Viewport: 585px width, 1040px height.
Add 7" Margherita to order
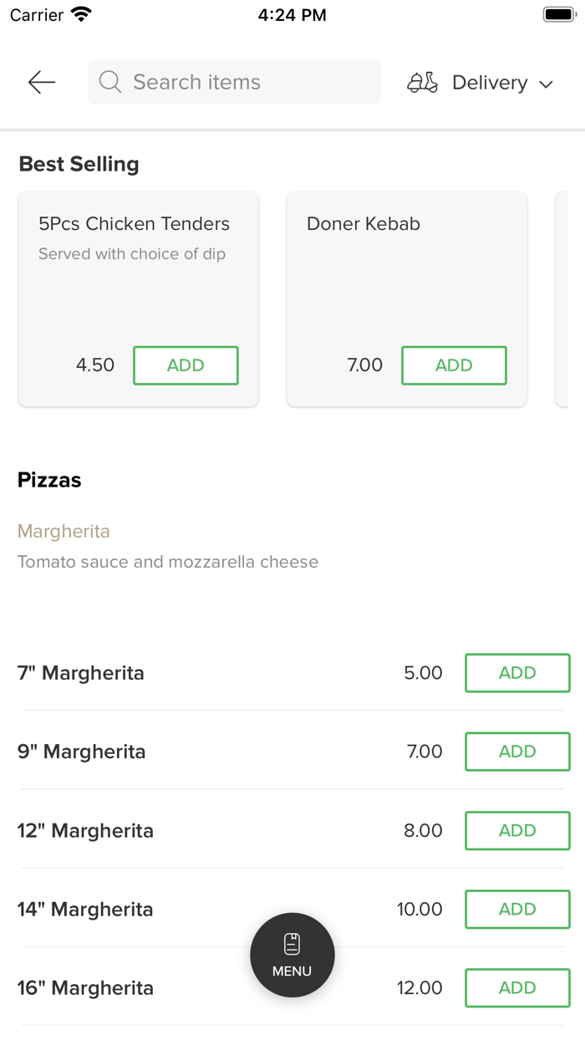517,673
